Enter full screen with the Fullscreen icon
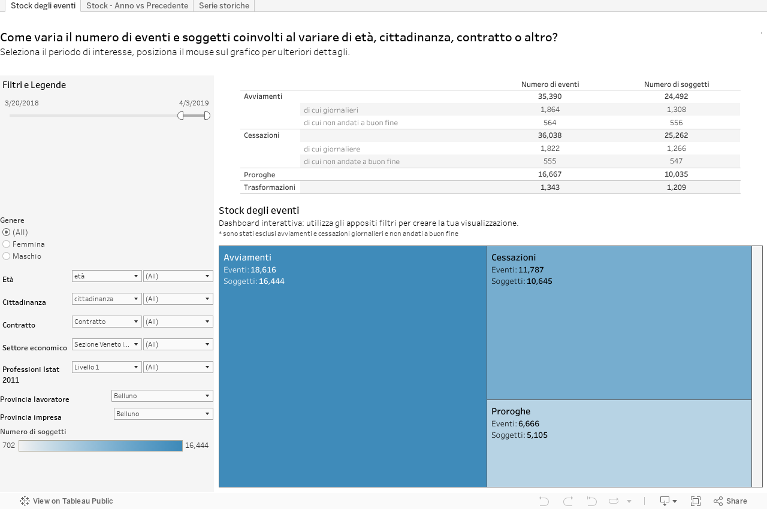Viewport: 767px width, 509px height. pos(696,501)
